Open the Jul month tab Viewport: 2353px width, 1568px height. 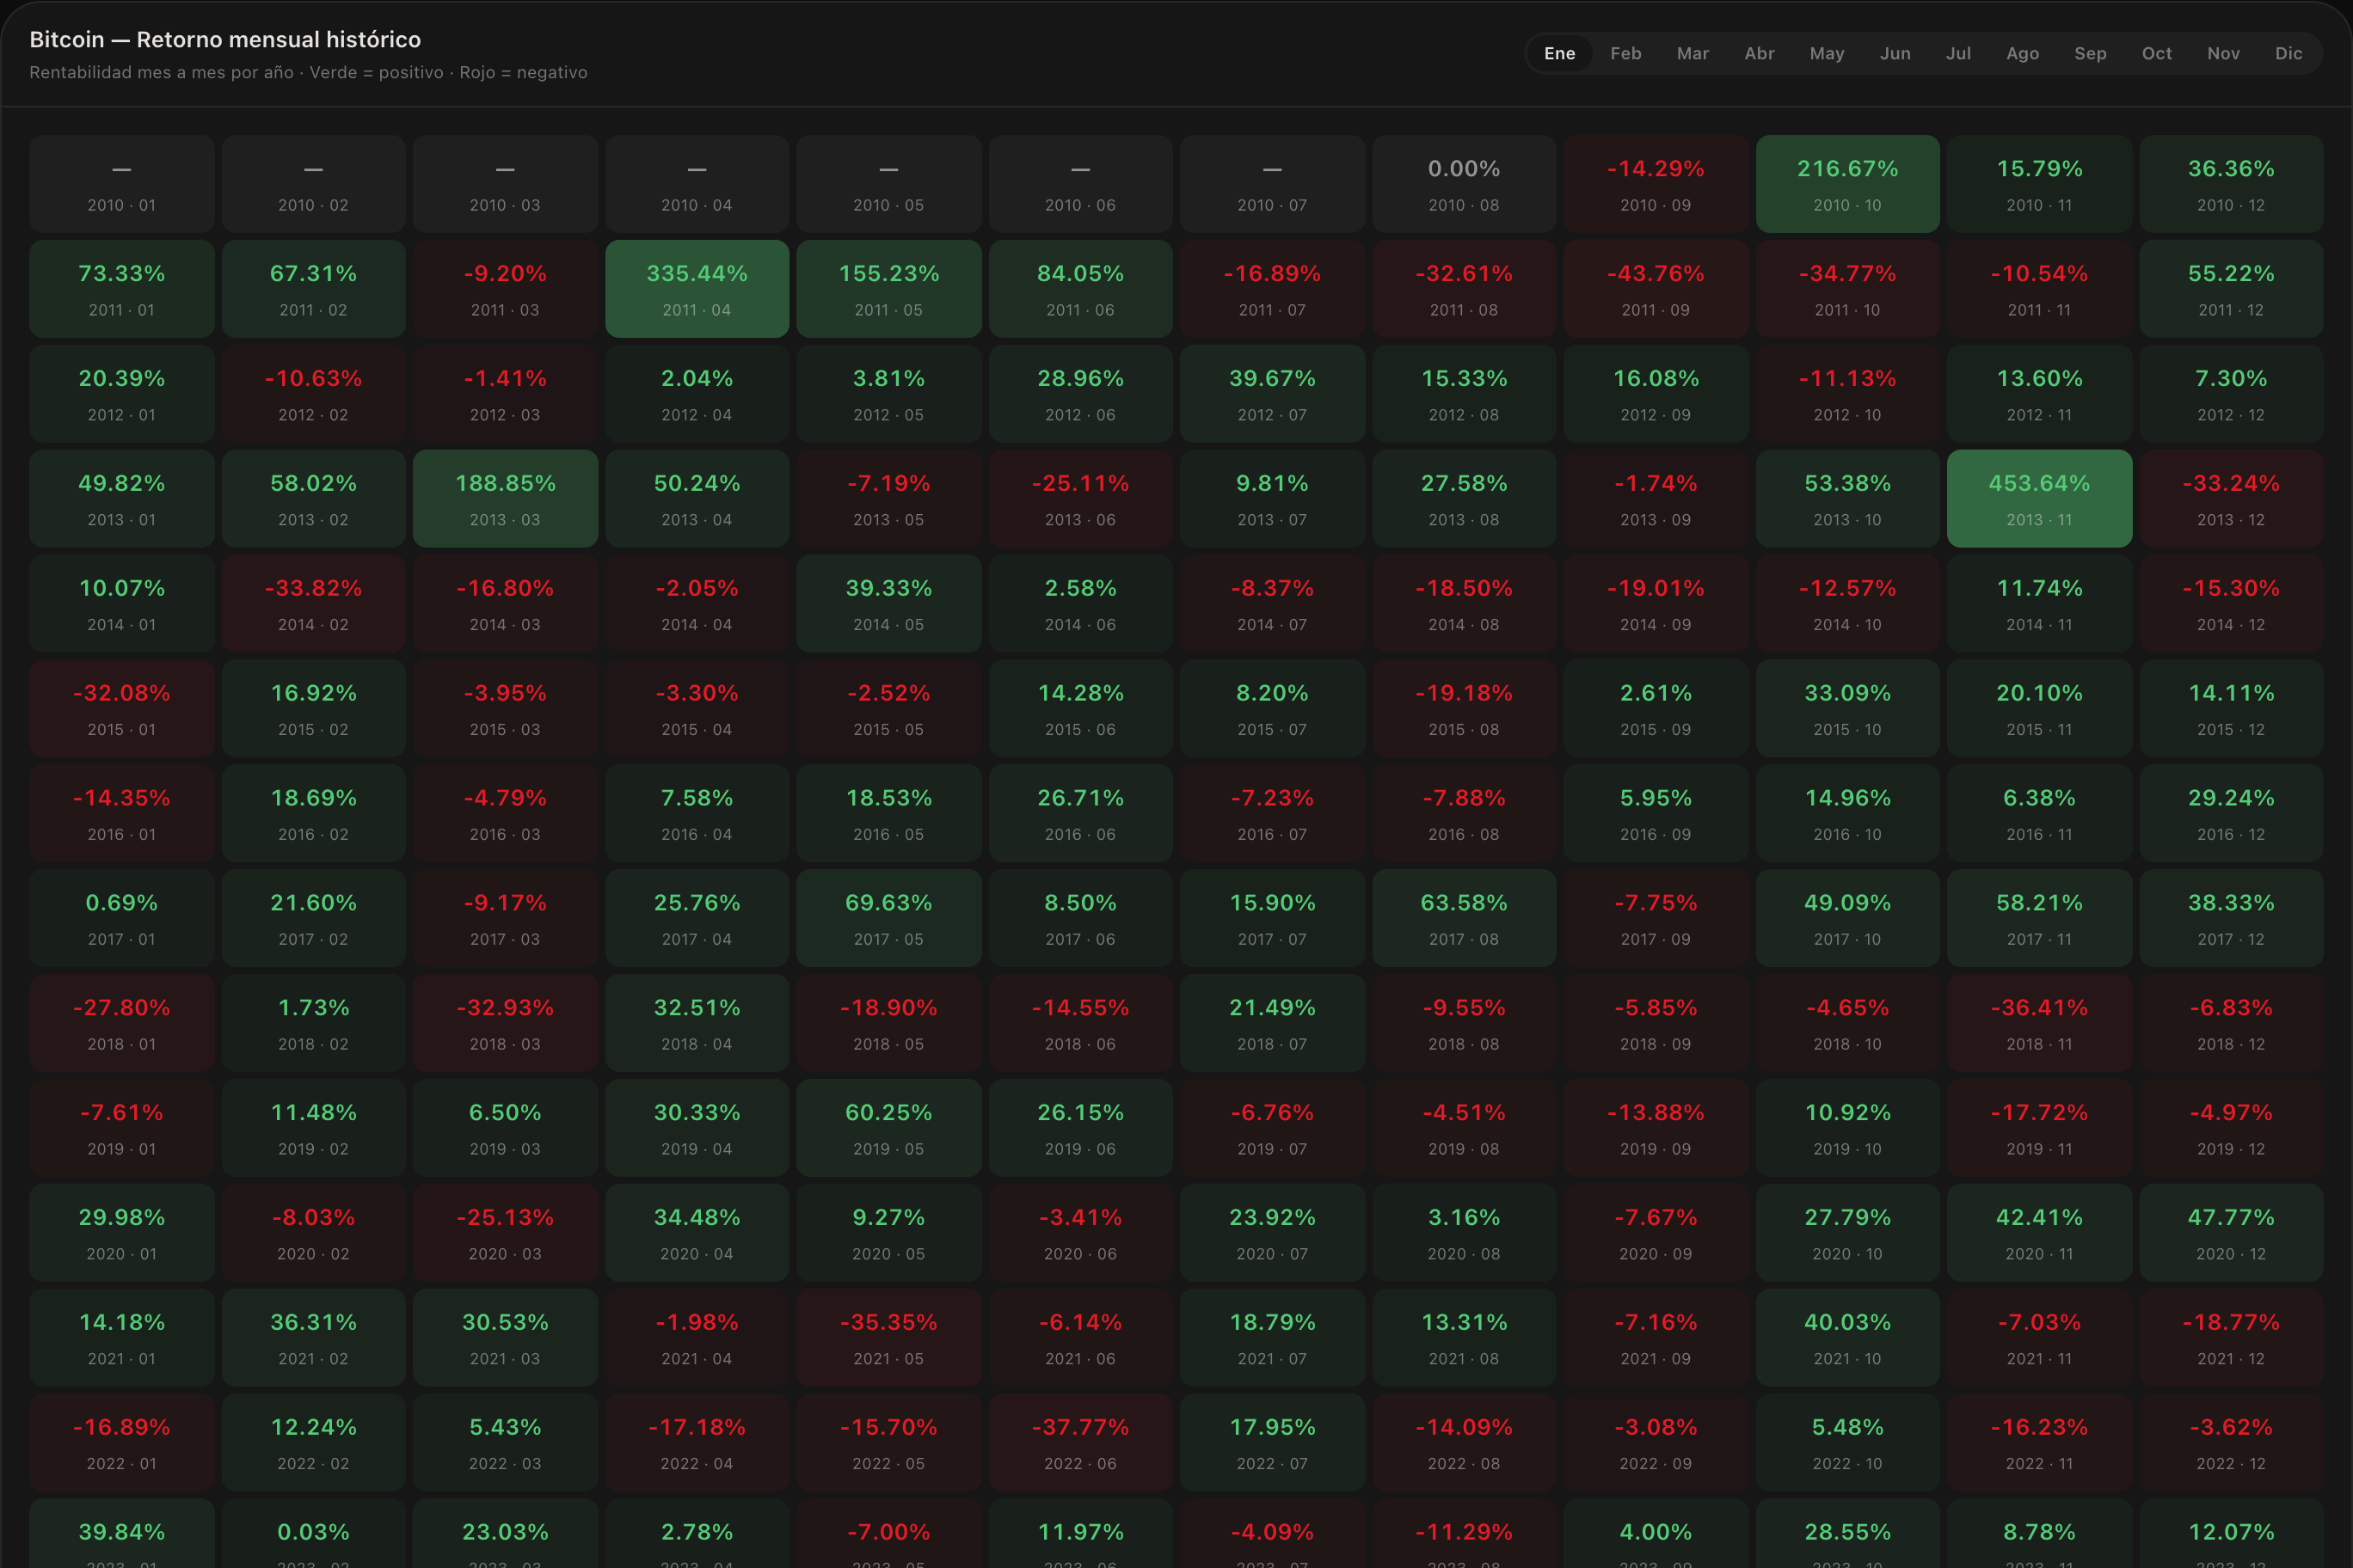pos(1958,54)
